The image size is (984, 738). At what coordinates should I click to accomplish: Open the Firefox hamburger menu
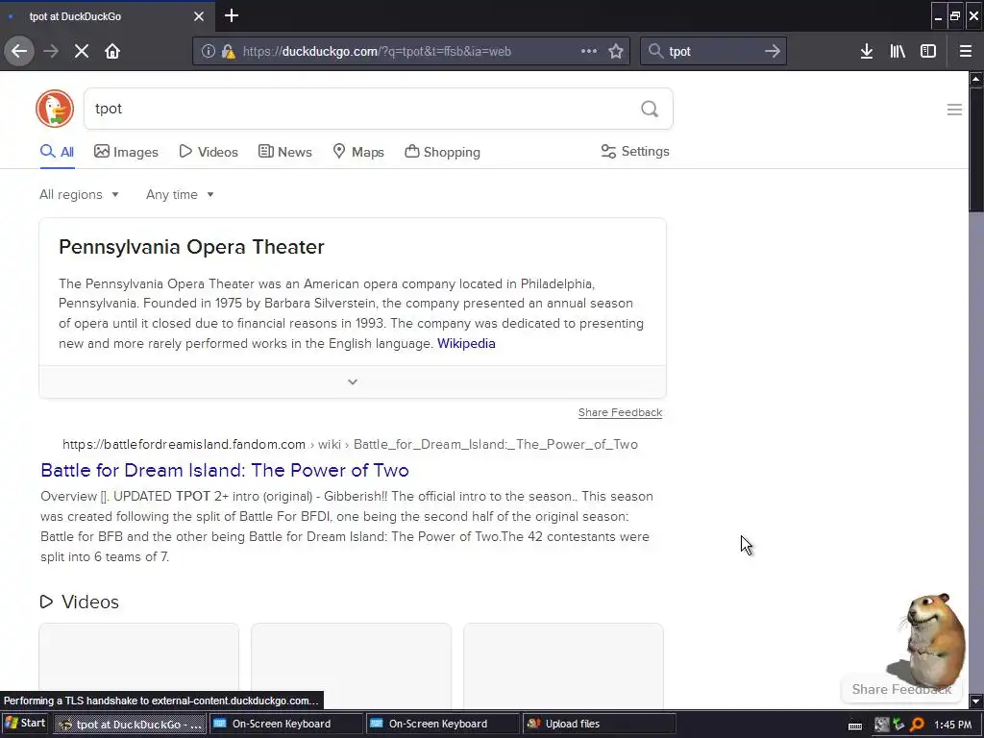pos(966,51)
